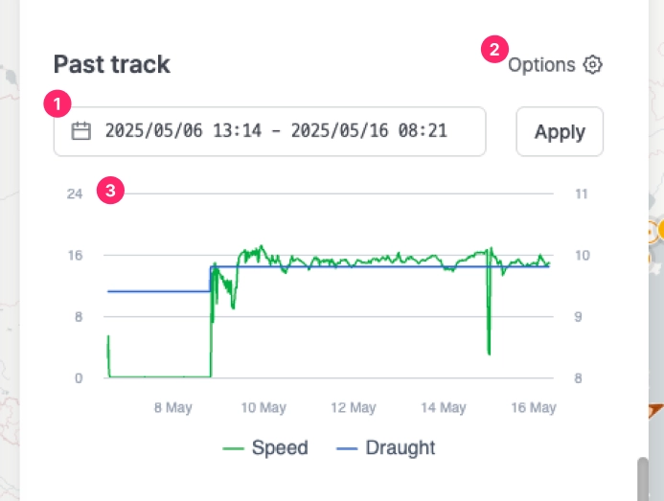Select the orange vessel arrow on map
Screen dimensions: 664x501
coord(654,410)
